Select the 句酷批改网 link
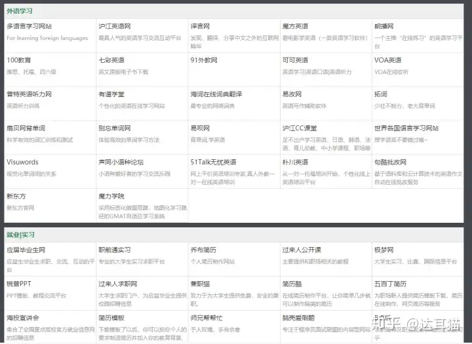The image size is (472, 344). click(x=390, y=162)
